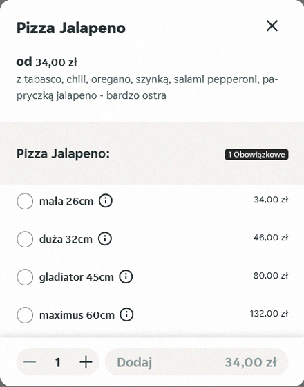
Task: Click the 1 Obowiązkowe badge
Action: click(256, 155)
